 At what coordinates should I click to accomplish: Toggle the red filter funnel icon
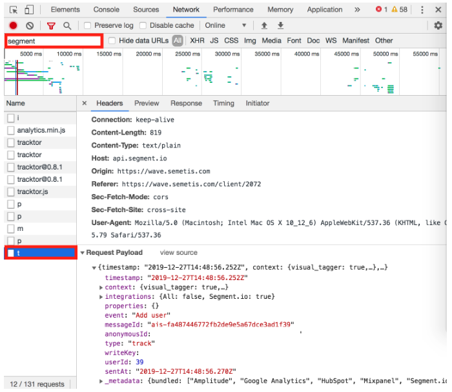click(x=51, y=26)
